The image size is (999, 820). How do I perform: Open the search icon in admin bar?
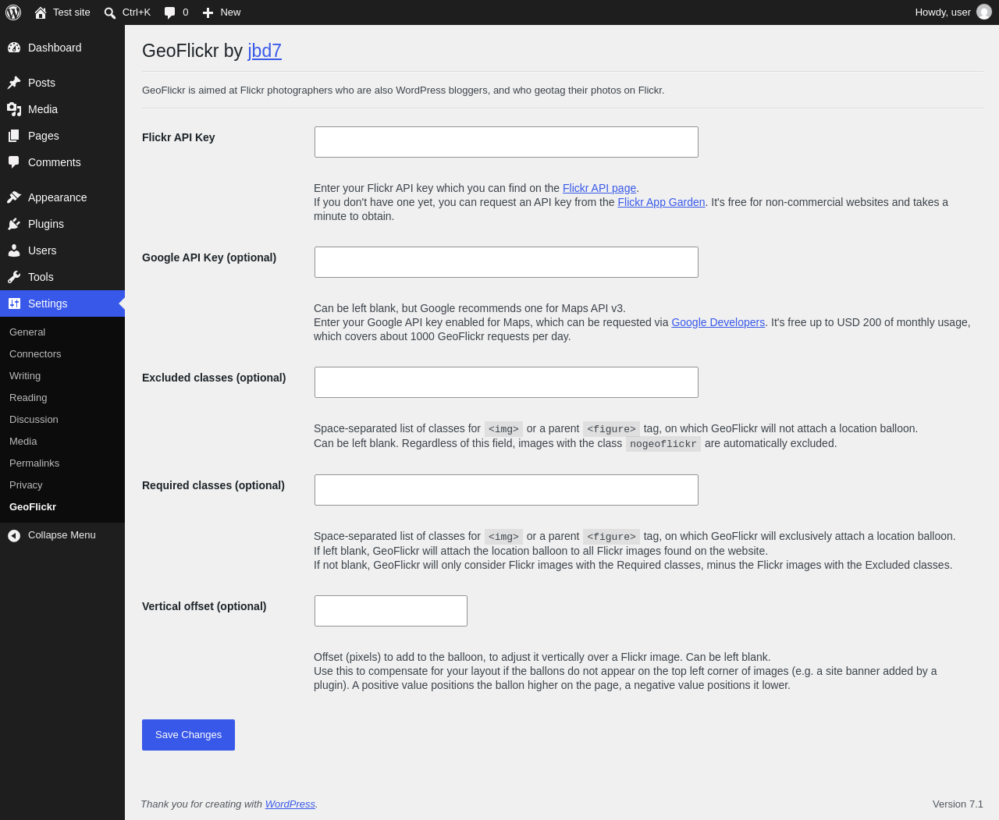tap(110, 12)
